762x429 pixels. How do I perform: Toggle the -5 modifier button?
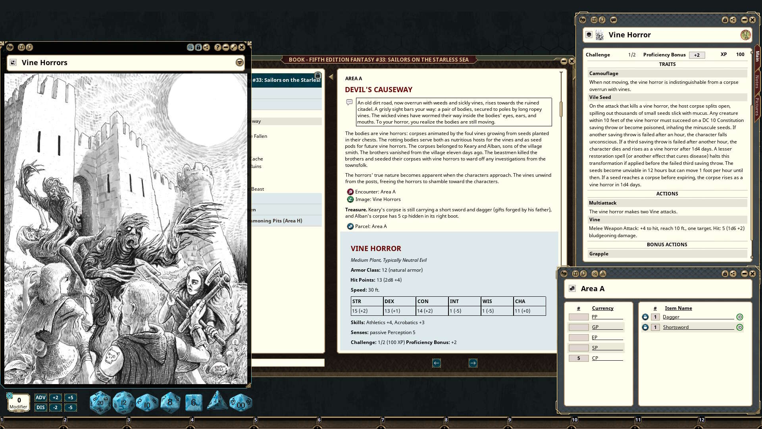(x=70, y=408)
